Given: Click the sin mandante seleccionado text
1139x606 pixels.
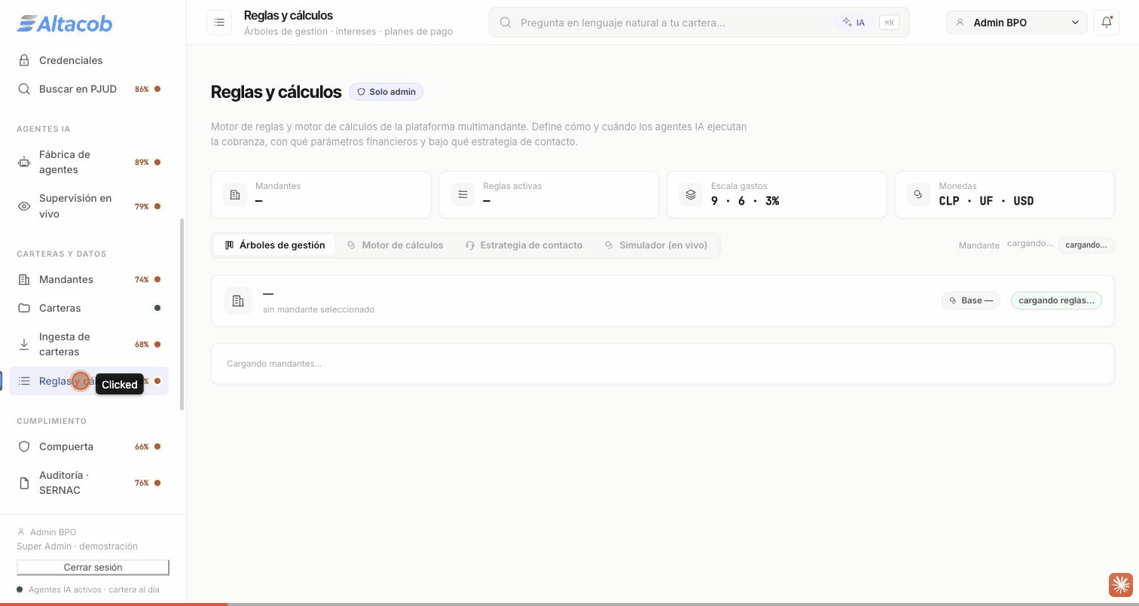Looking at the screenshot, I should pyautogui.click(x=319, y=309).
